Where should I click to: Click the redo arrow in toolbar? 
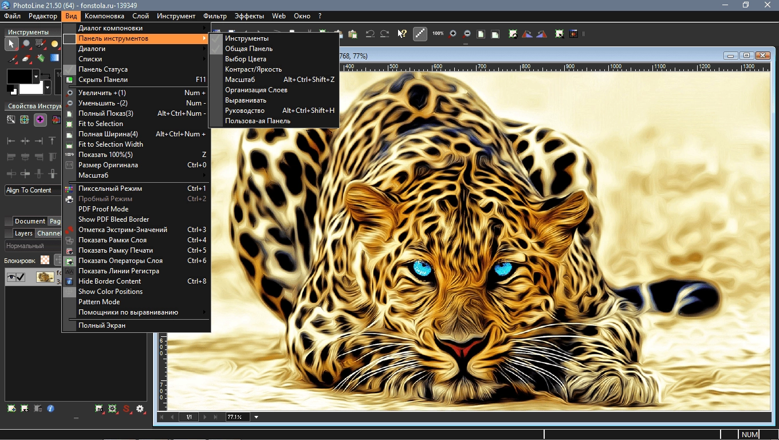385,34
